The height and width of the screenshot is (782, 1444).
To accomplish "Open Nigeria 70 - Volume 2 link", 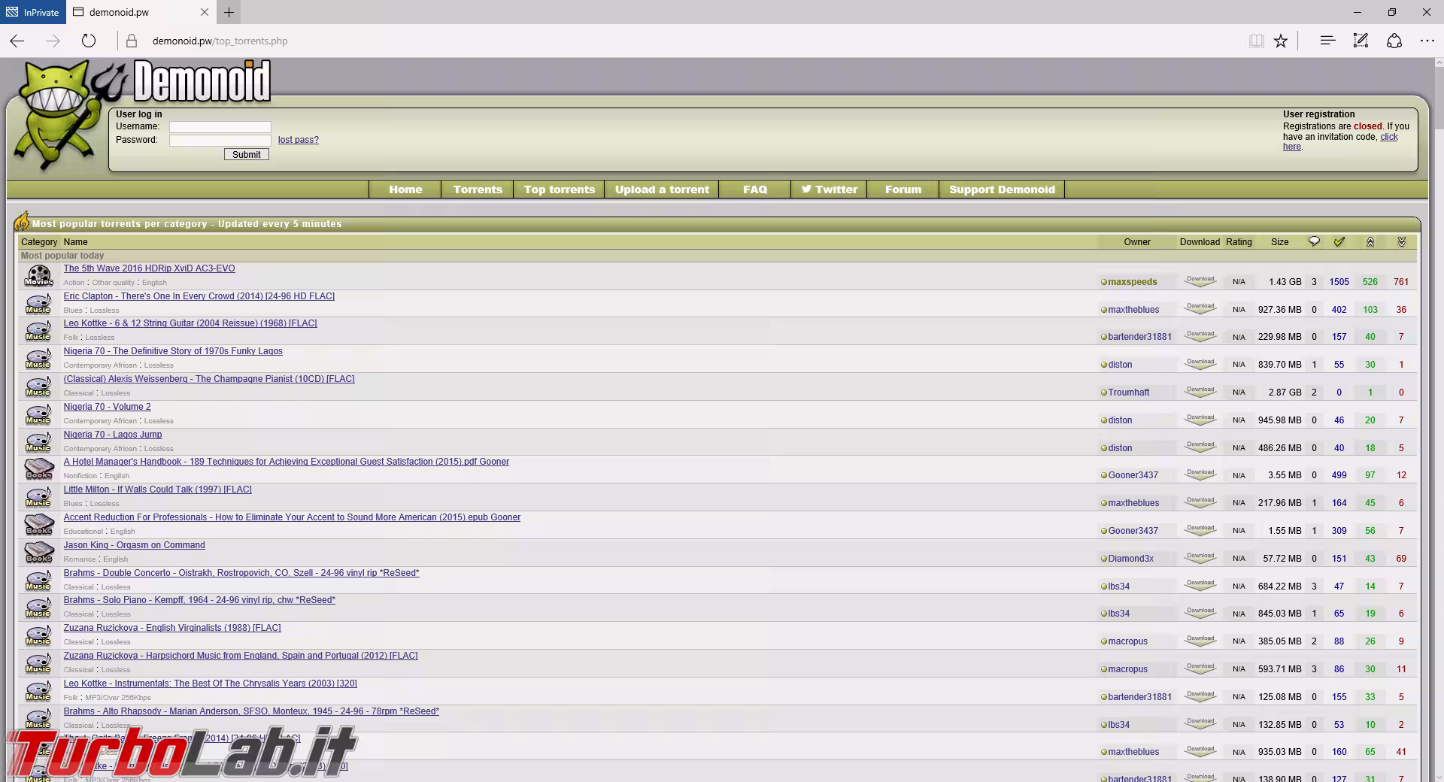I will click(x=107, y=407).
